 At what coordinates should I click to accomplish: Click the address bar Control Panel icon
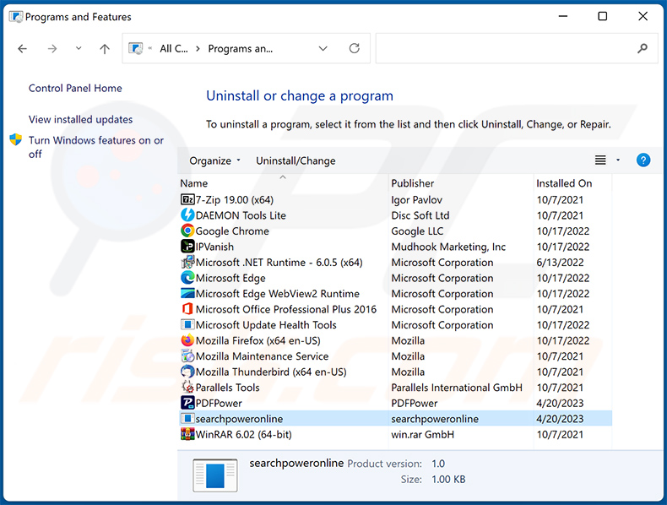point(136,48)
